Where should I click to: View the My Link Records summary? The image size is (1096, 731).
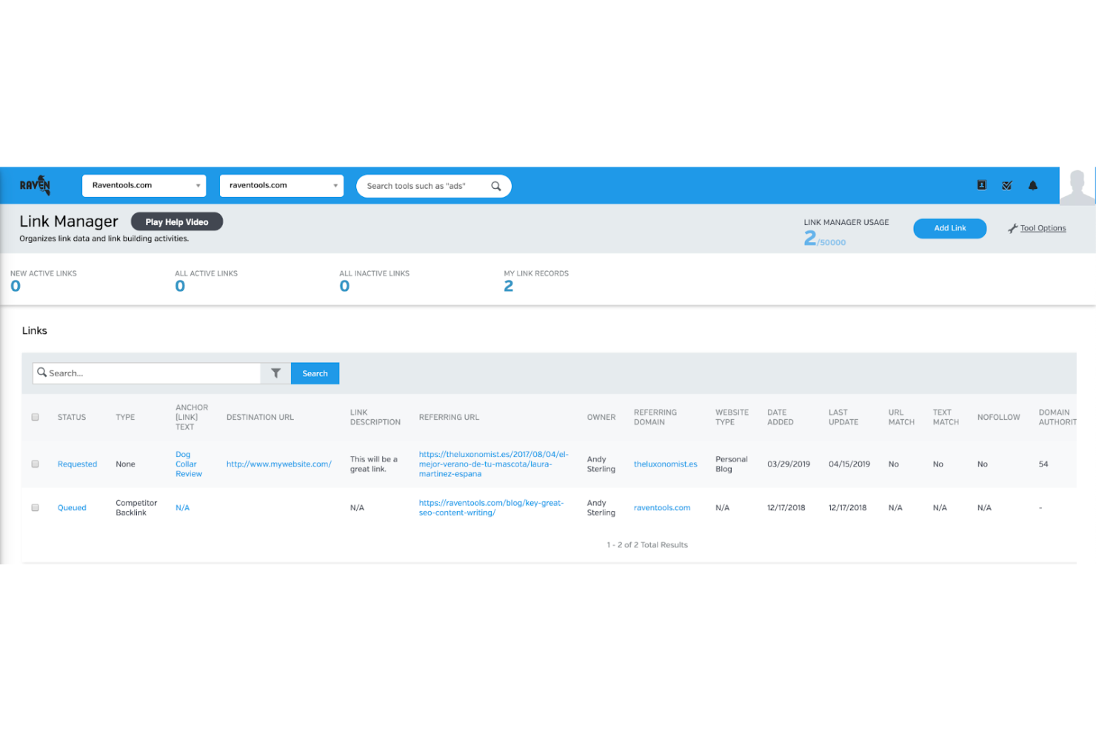[536, 280]
